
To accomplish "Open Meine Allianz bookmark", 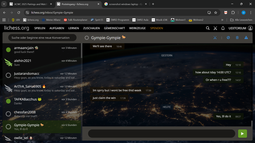I will click(x=51, y=20).
